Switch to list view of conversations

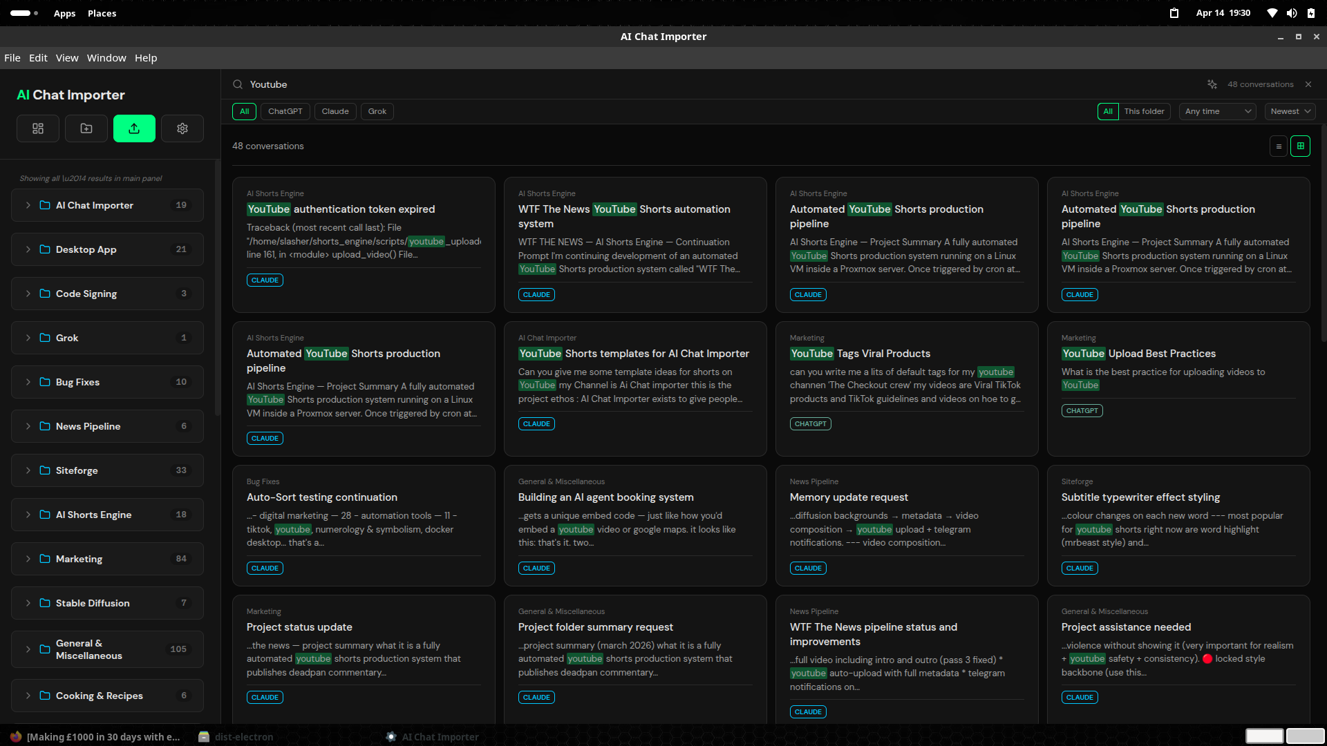point(1279,146)
